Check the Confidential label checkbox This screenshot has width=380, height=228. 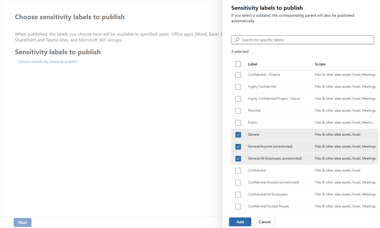[x=238, y=170]
